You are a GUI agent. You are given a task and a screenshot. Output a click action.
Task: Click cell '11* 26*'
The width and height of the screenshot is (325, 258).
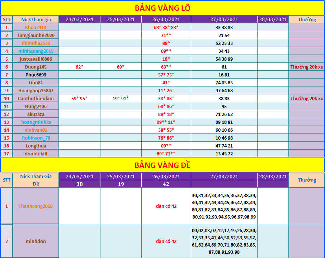click(166, 90)
